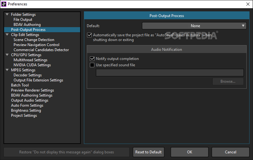
Task: Click the app icon in the Preferences title bar
Action: pos(4,4)
